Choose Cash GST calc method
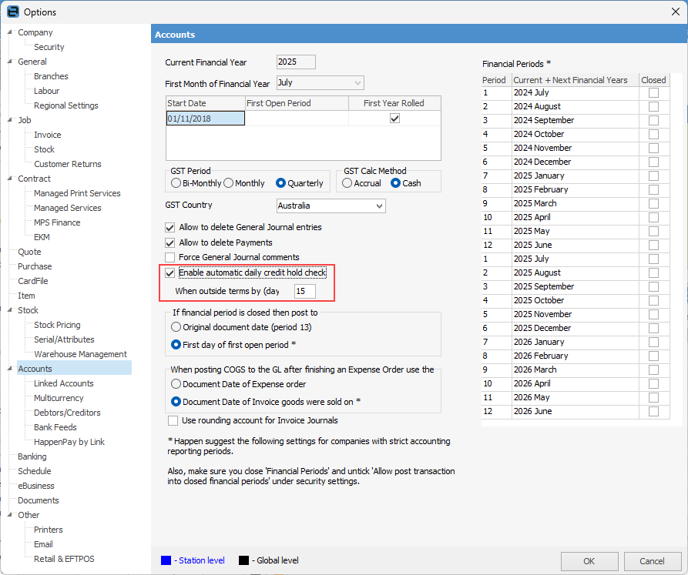Image resolution: width=688 pixels, height=575 pixels. (395, 183)
